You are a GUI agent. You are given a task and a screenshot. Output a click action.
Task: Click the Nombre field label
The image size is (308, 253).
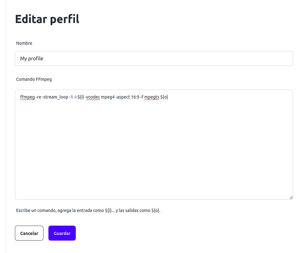pos(24,43)
